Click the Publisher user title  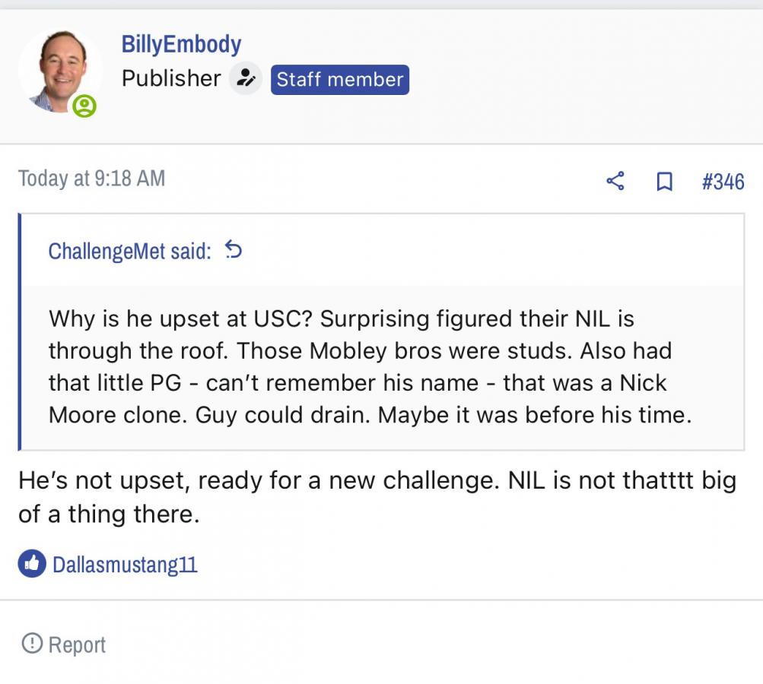click(171, 78)
